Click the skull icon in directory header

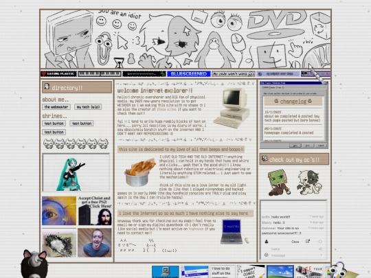pos(47,86)
